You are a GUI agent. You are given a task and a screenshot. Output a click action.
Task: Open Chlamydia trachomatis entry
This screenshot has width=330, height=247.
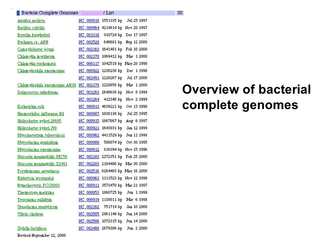pyautogui.click(x=37, y=63)
